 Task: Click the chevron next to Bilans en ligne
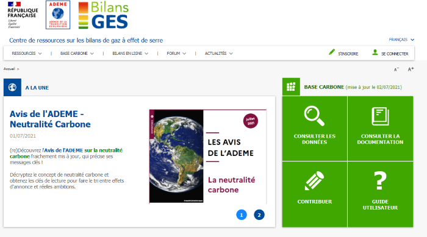(x=146, y=54)
